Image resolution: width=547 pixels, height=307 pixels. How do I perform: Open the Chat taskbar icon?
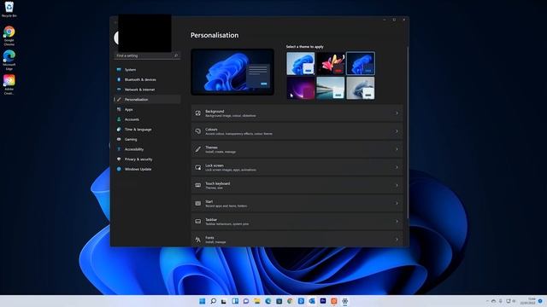click(246, 301)
